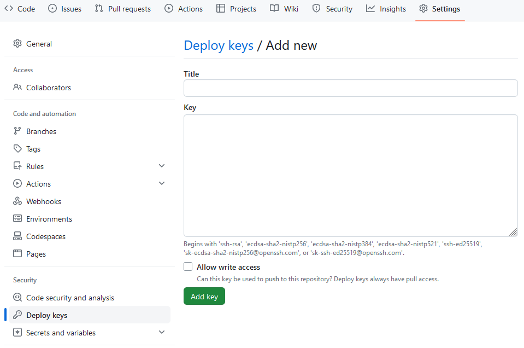Open the Branches settings icon

coord(17,131)
